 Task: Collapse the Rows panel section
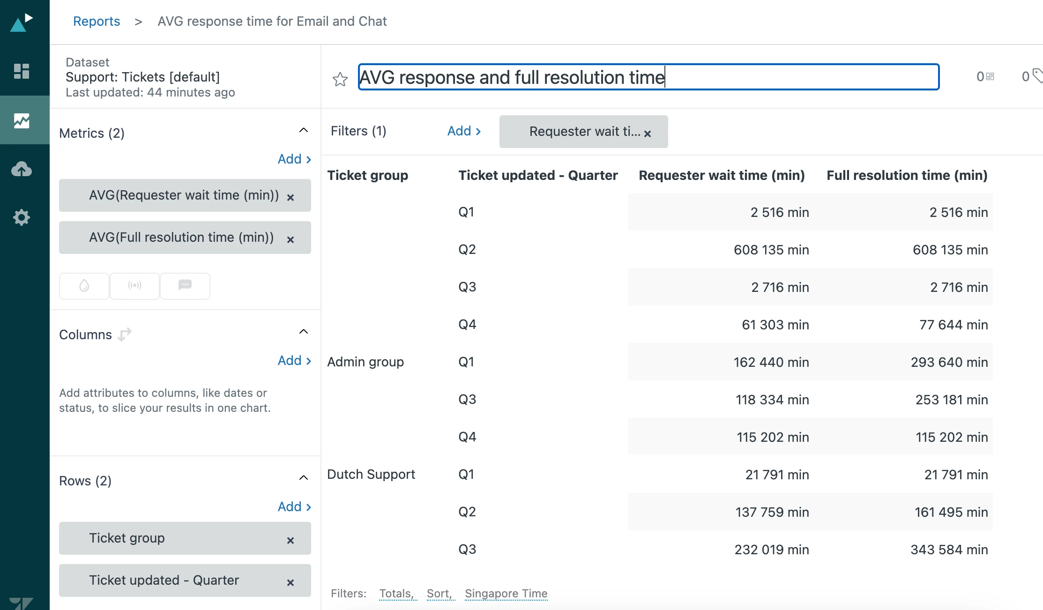304,478
